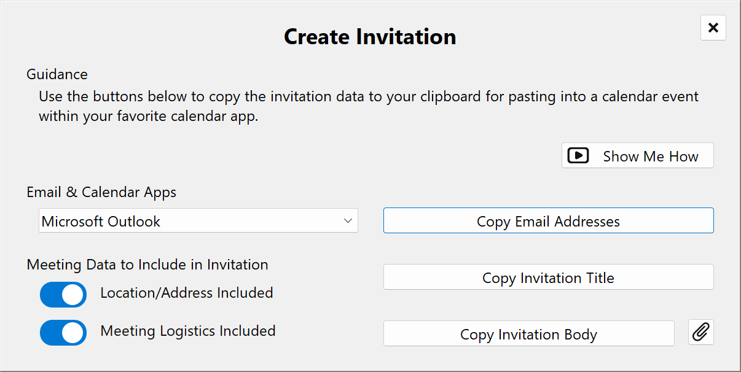
Task: Click the Email & Calendar Apps label
Action: tap(101, 192)
